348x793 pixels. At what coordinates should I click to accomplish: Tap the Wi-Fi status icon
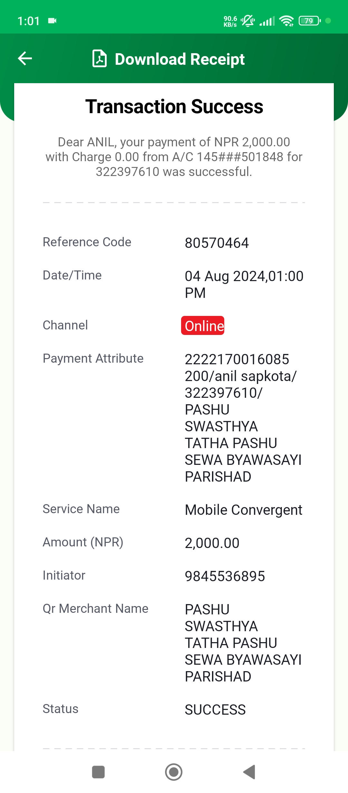[x=286, y=21]
